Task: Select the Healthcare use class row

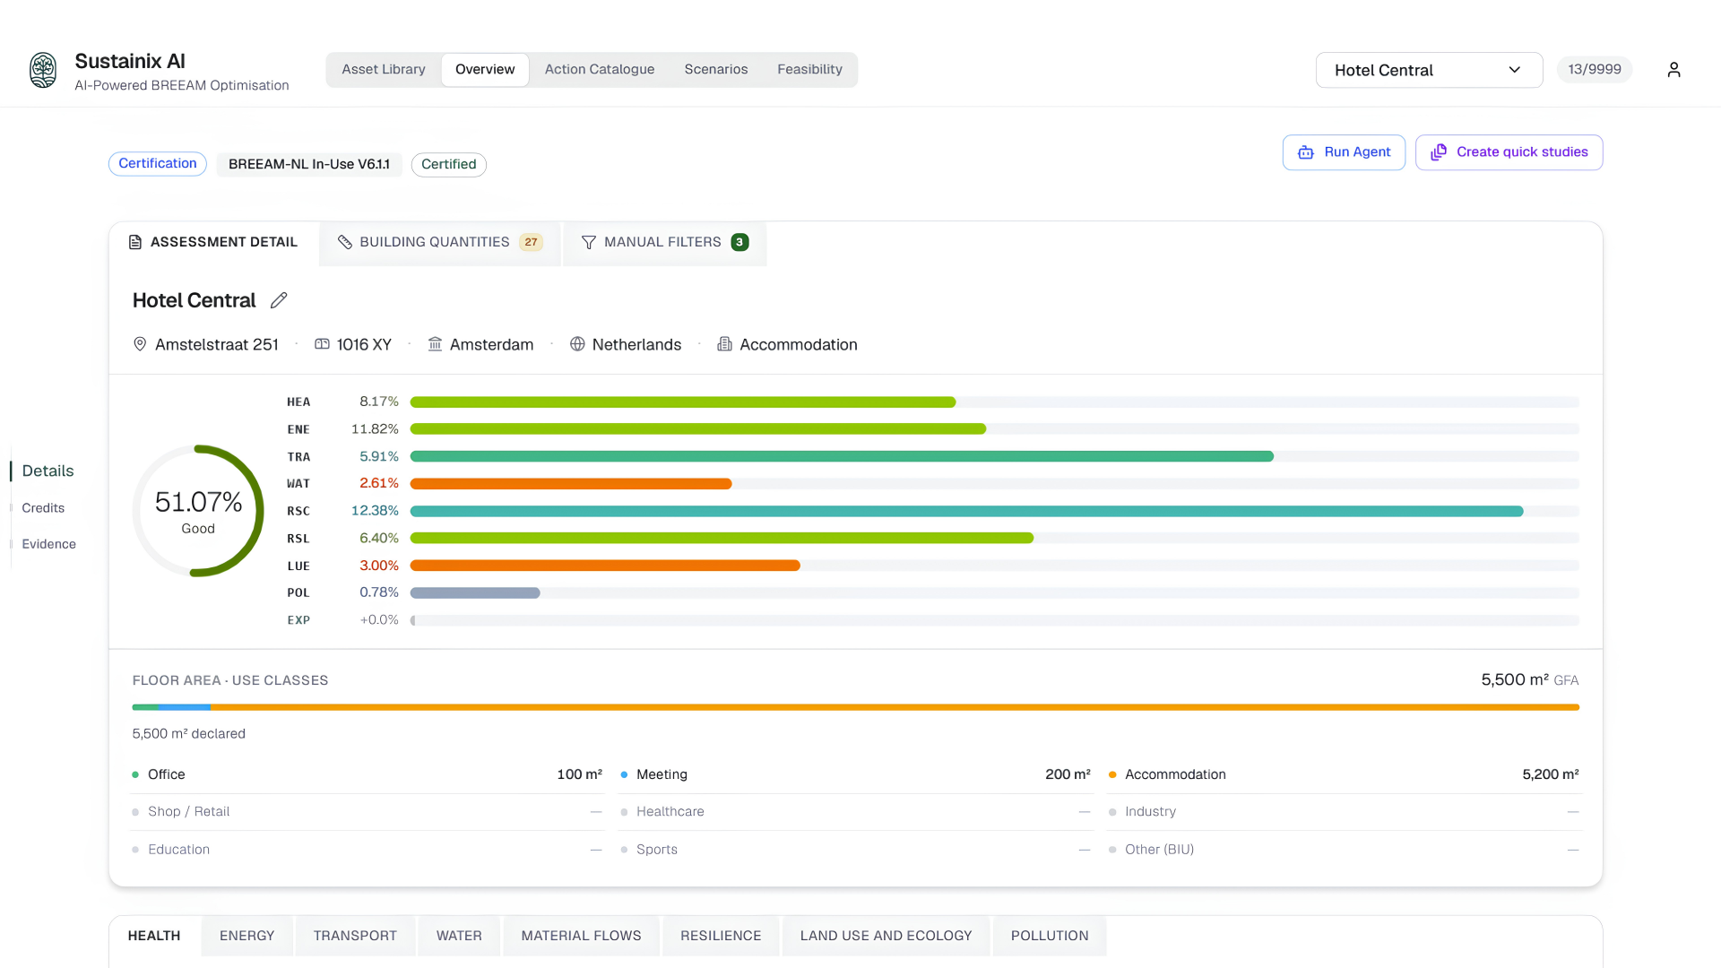Action: point(855,812)
